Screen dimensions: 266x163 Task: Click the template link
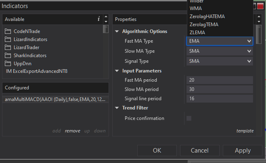click(x=245, y=131)
